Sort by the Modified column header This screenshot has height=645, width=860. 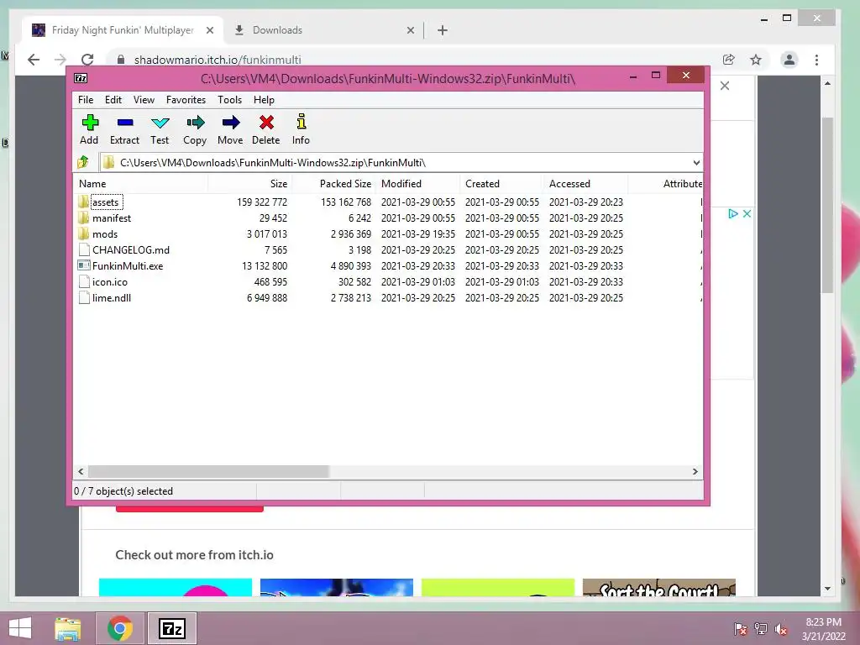(418, 184)
